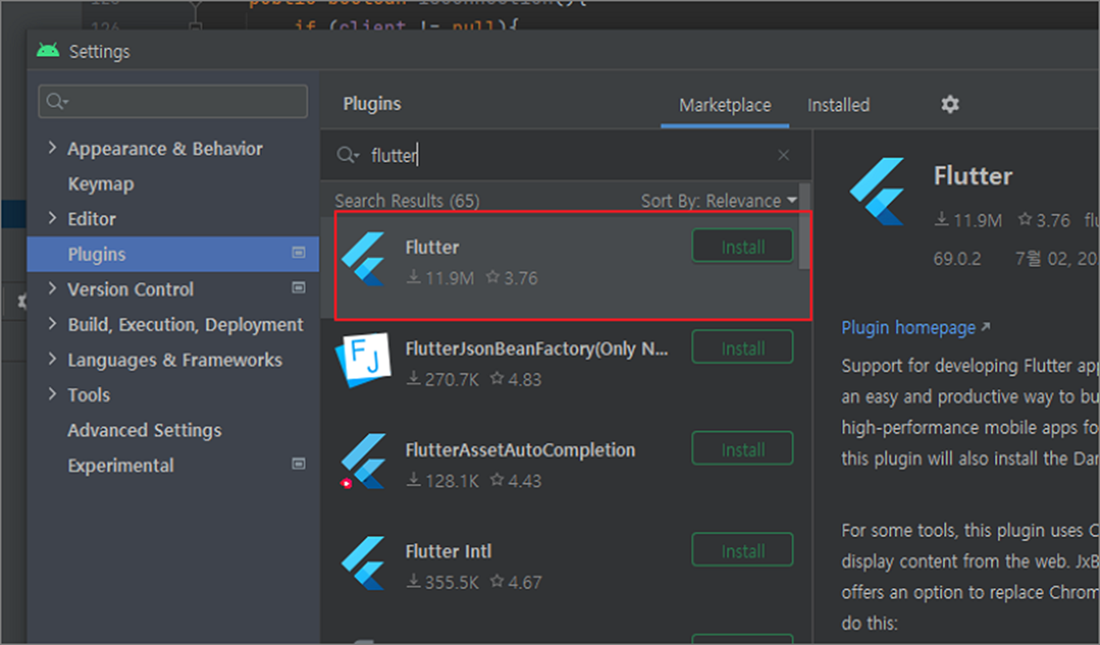
Task: Expand the Version Control section
Action: (53, 288)
